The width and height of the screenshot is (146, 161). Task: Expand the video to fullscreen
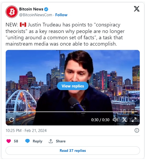134,120
